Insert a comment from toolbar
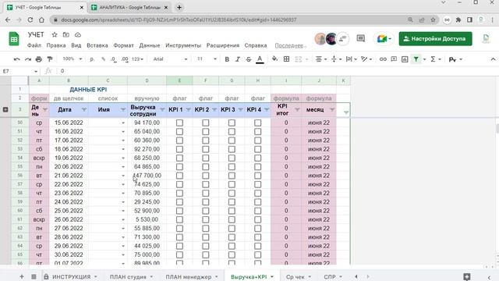The image size is (499, 281). tap(394, 59)
